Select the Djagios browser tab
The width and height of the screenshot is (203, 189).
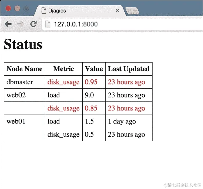pos(80,11)
